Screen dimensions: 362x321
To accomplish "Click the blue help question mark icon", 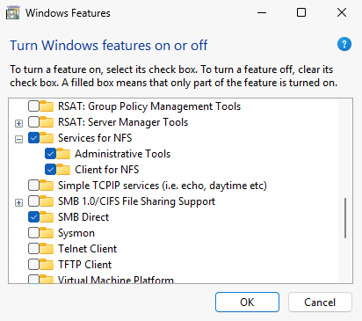I will click(x=344, y=44).
